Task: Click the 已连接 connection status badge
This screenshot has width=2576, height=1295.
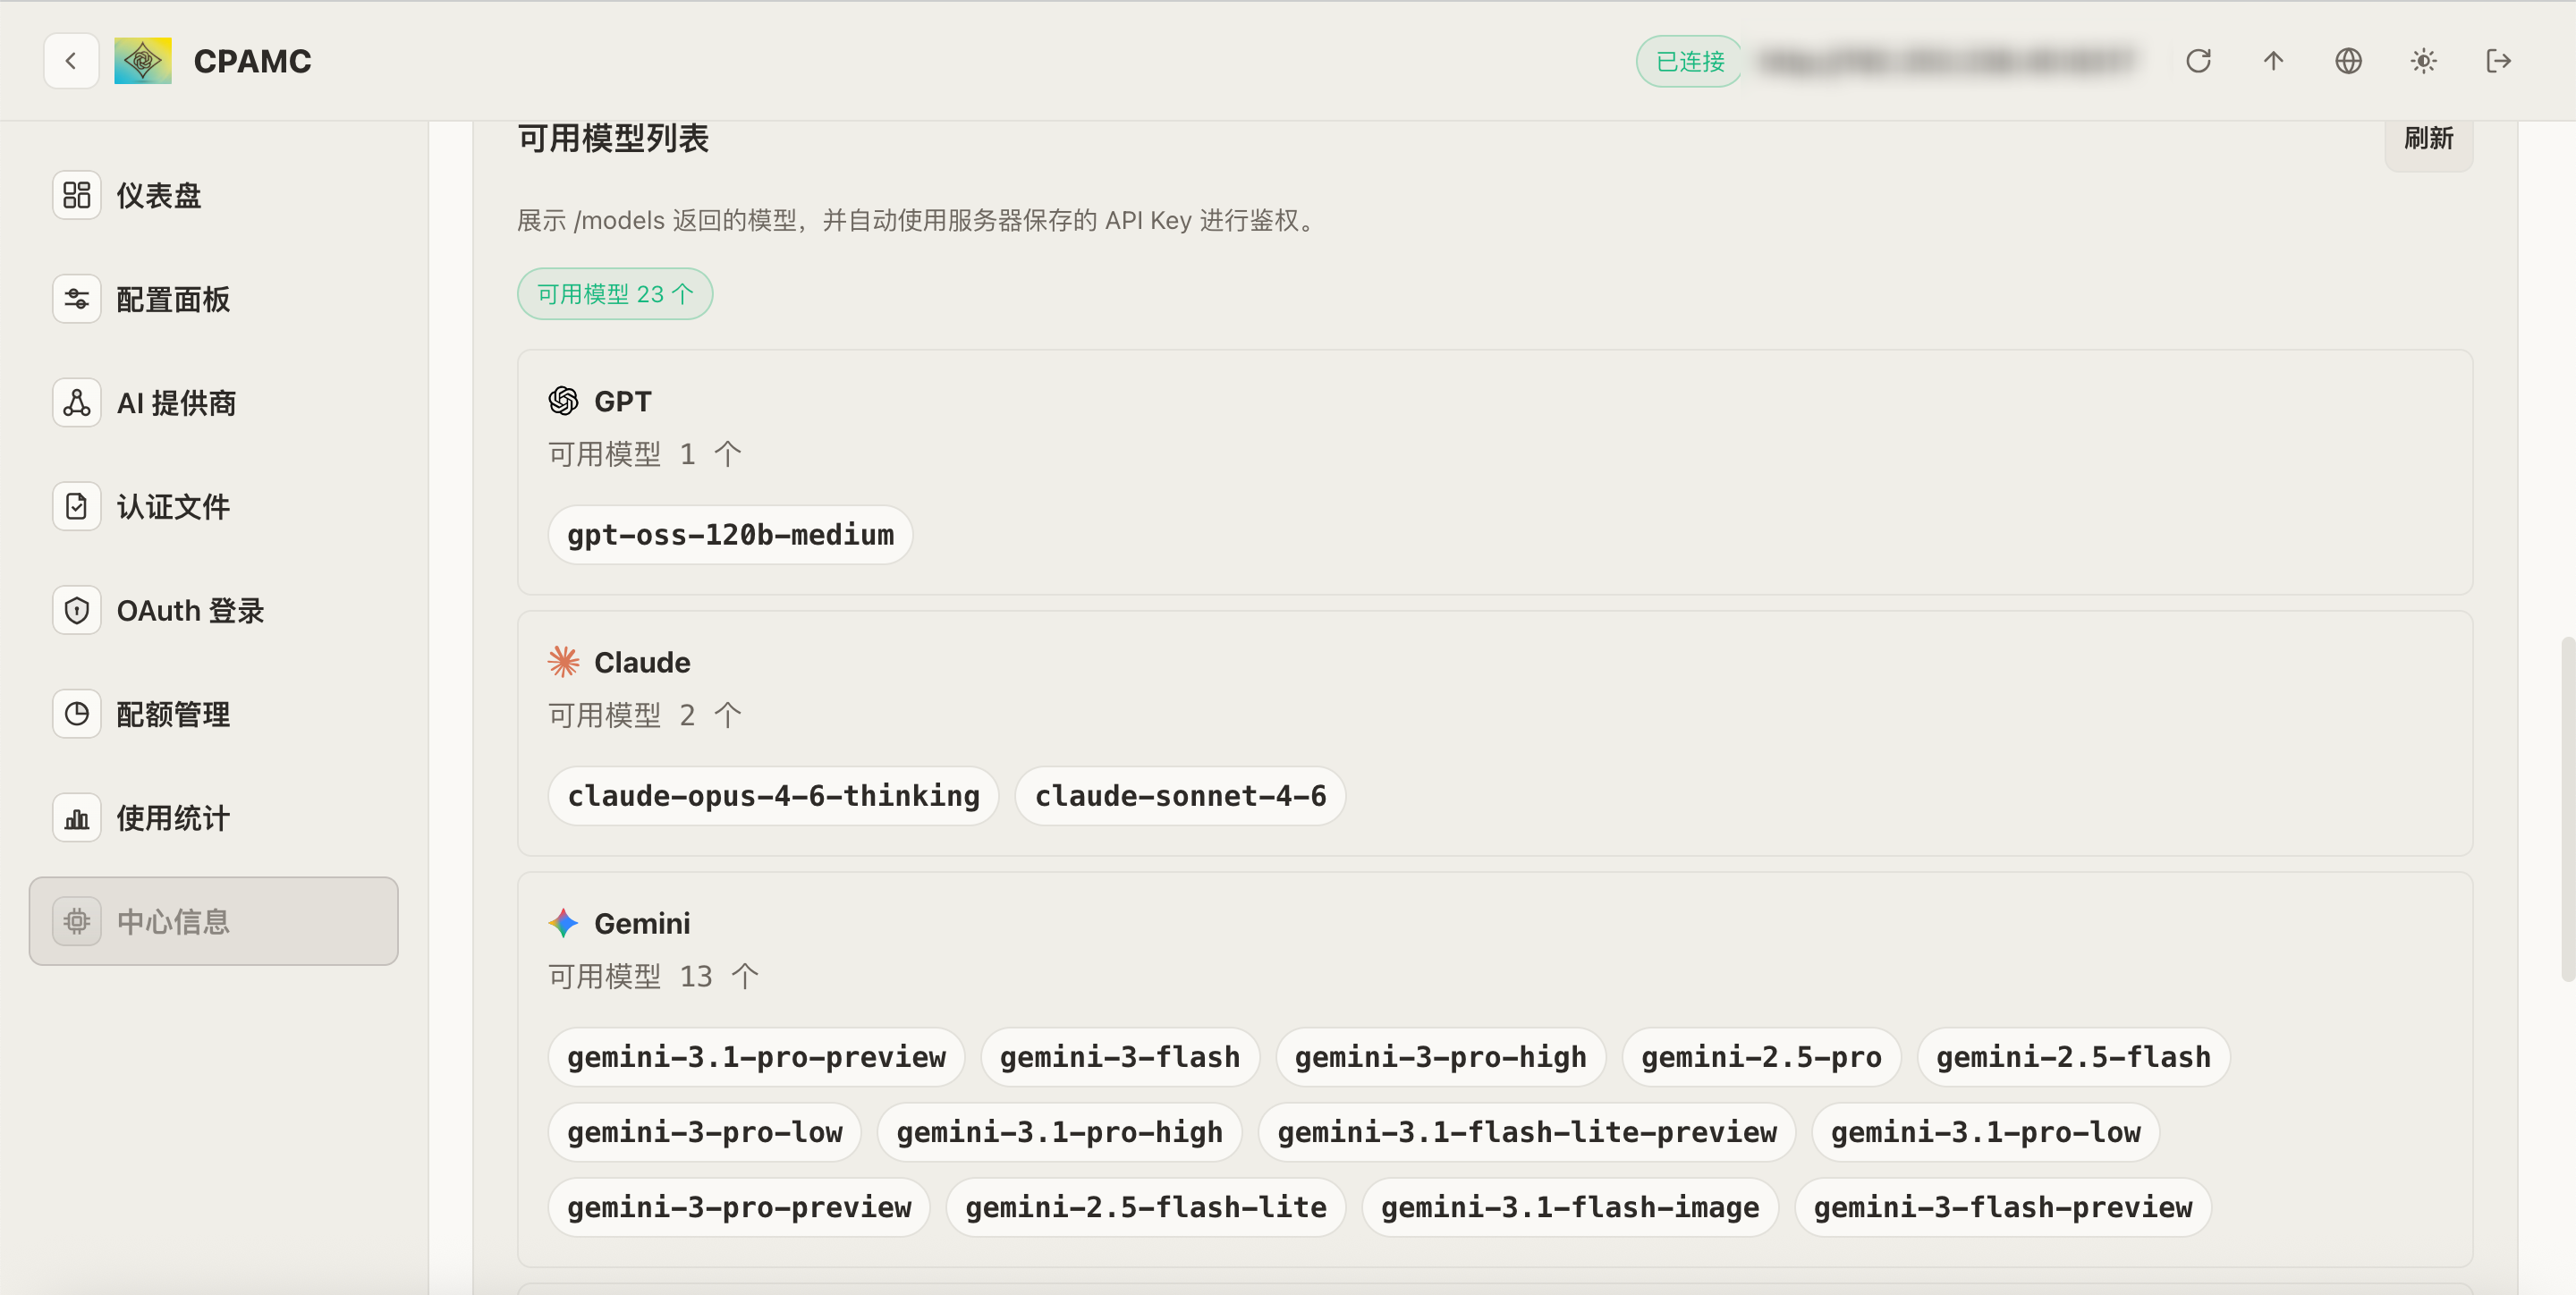Action: (x=1690, y=61)
